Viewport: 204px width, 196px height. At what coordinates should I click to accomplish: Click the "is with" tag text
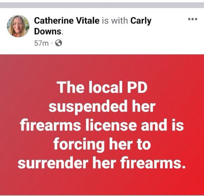pyautogui.click(x=115, y=21)
